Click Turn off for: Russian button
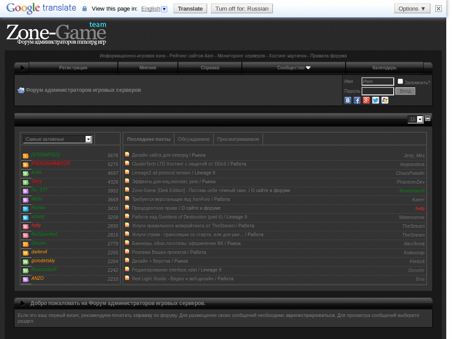This screenshot has height=339, width=452. (x=242, y=9)
